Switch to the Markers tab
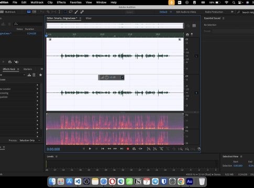The image size is (254, 188). [x=28, y=69]
